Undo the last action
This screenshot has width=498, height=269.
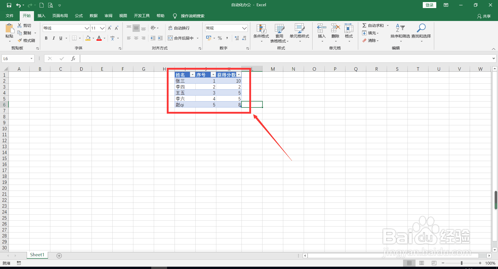click(18, 5)
